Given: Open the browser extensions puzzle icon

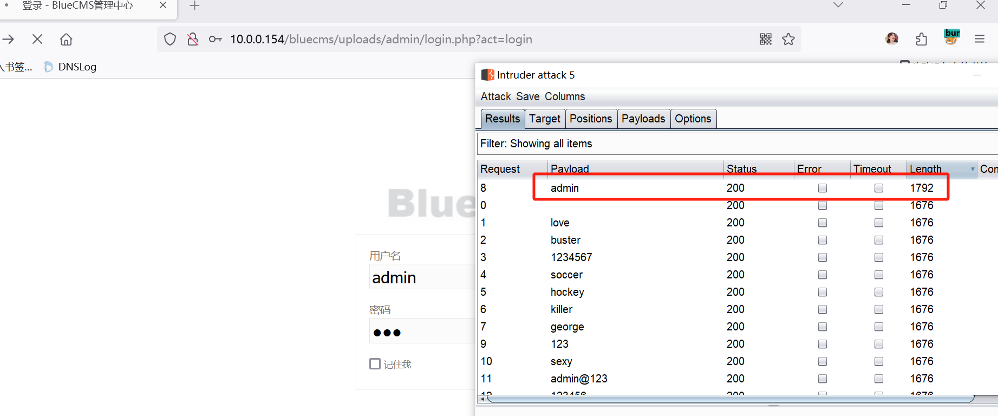Looking at the screenshot, I should (922, 39).
